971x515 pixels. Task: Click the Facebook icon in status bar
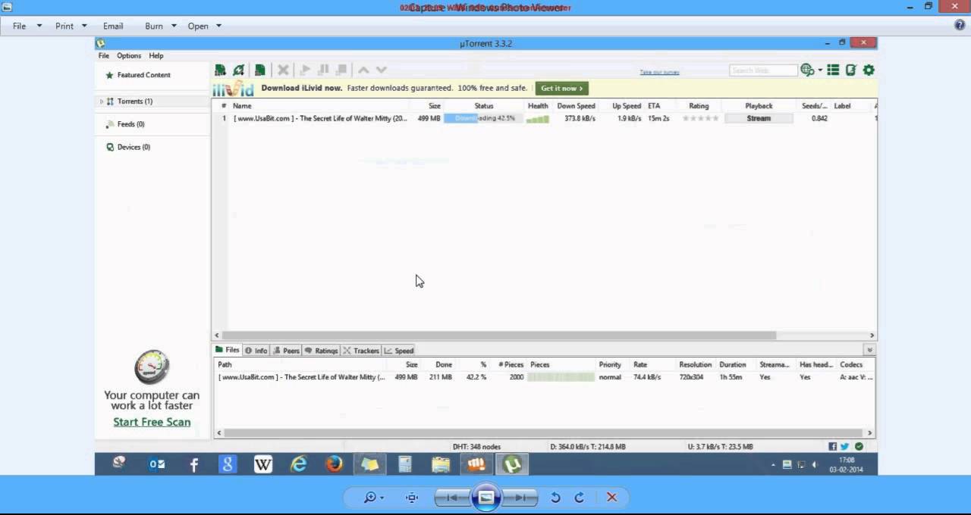point(832,447)
